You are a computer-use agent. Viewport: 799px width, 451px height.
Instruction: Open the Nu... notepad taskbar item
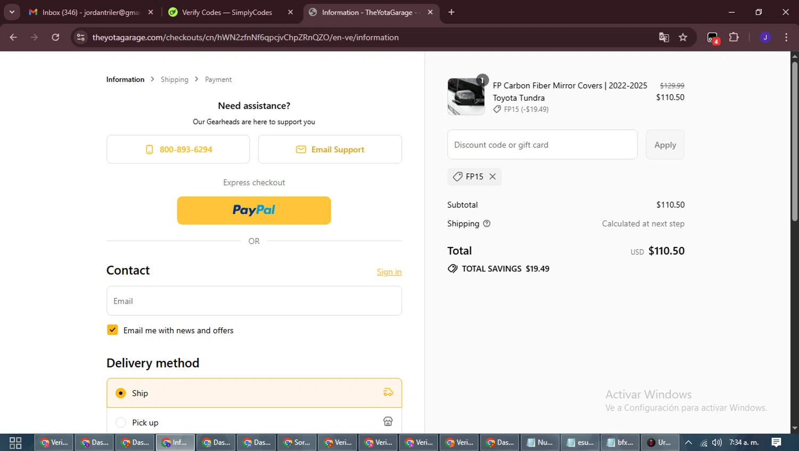click(x=540, y=442)
